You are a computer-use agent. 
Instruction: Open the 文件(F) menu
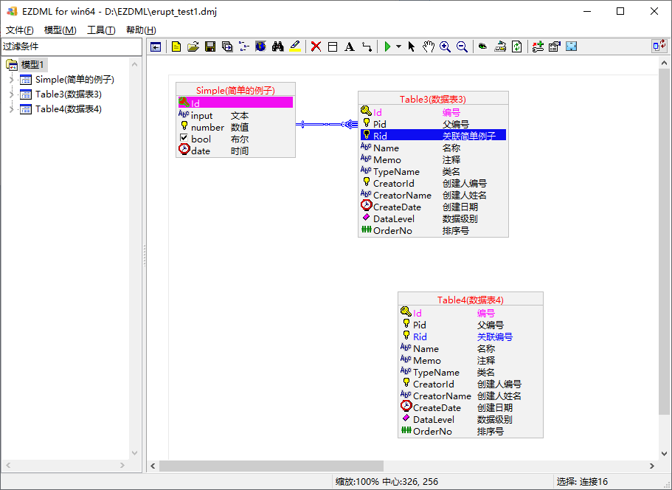click(x=20, y=30)
